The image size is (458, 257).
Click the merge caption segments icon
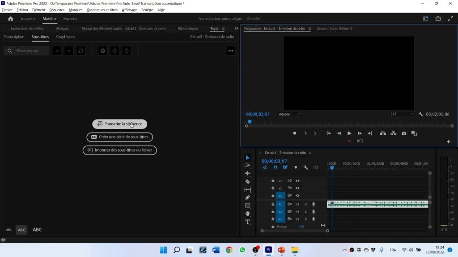(x=127, y=51)
